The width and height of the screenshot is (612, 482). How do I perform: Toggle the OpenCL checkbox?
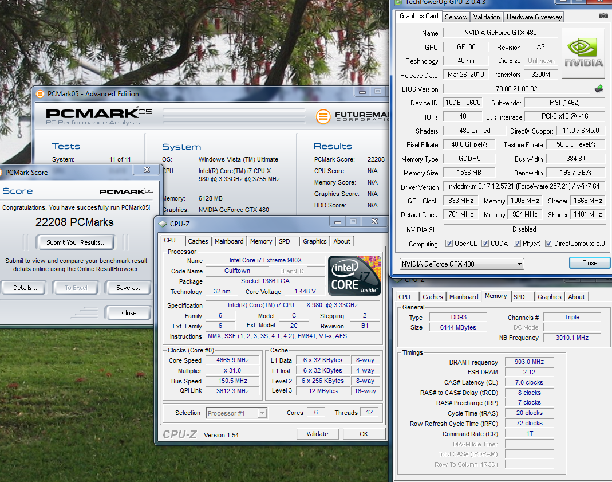[449, 244]
